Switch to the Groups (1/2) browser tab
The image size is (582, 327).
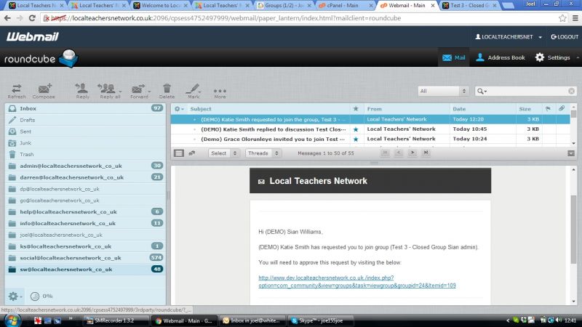(x=283, y=5)
